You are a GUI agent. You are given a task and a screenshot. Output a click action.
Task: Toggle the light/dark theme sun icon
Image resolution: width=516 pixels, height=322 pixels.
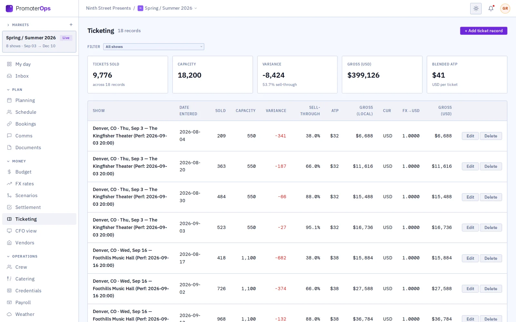[x=476, y=9]
